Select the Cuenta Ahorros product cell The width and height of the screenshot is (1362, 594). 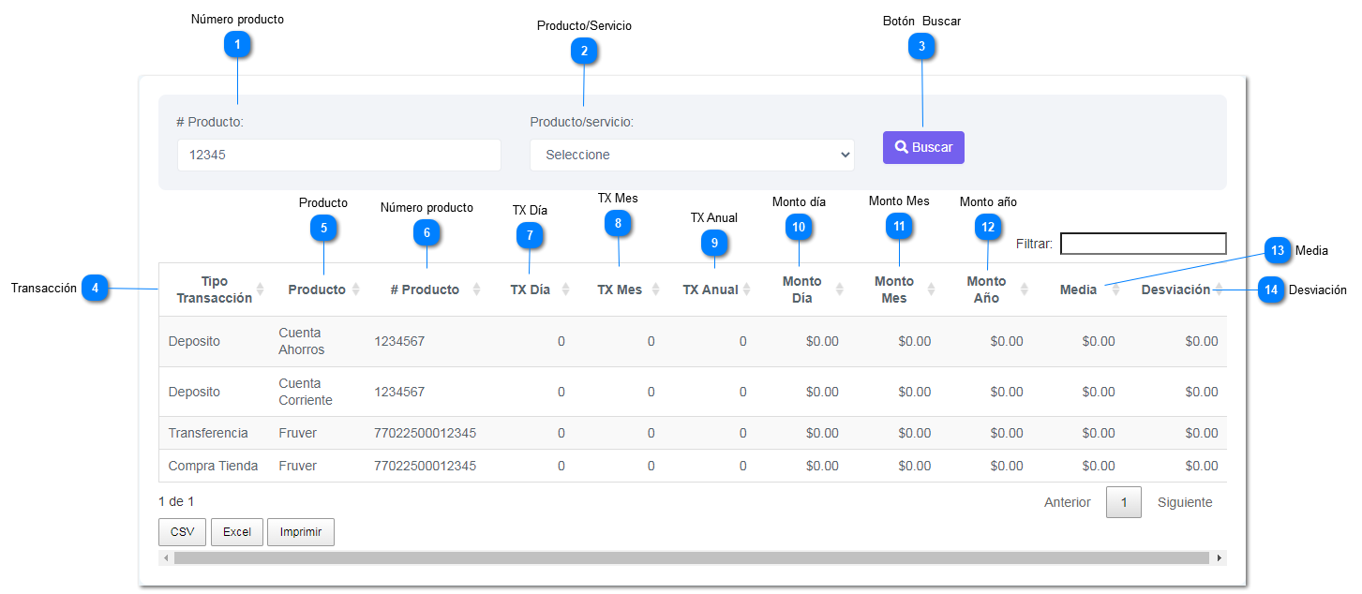click(316, 341)
